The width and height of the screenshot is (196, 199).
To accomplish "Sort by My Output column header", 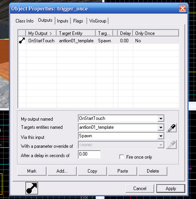I will pos(41,33).
